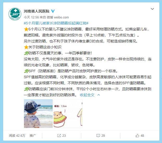Open 河南省人民医院 account name link
This screenshot has height=143, width=162.
pos(36,11)
